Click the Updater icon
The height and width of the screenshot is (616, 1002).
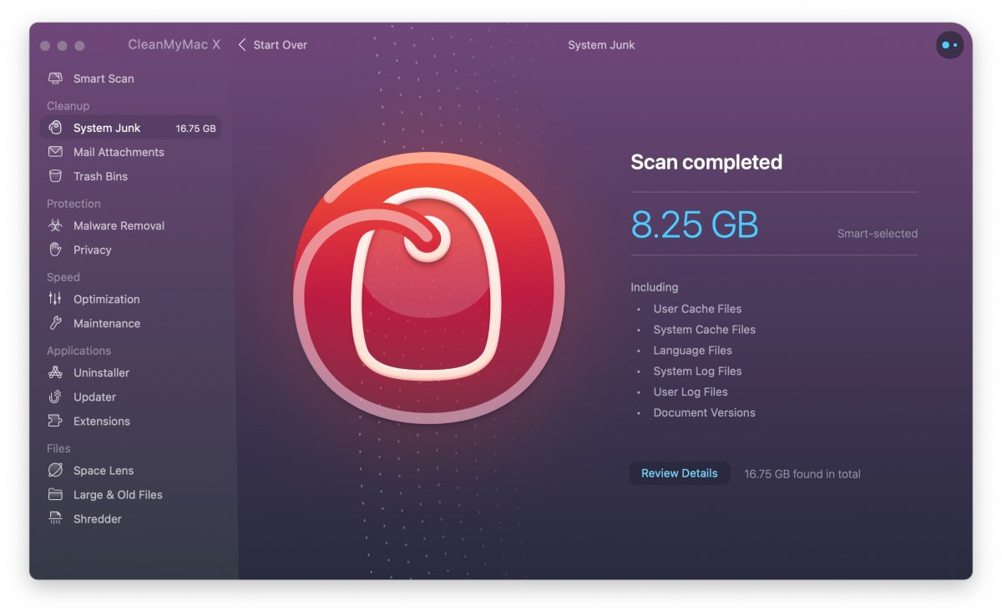click(55, 396)
